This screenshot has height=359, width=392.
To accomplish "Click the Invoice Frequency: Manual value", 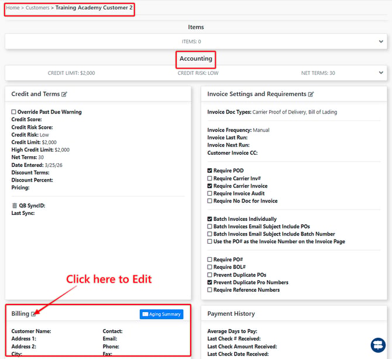I will pyautogui.click(x=261, y=130).
